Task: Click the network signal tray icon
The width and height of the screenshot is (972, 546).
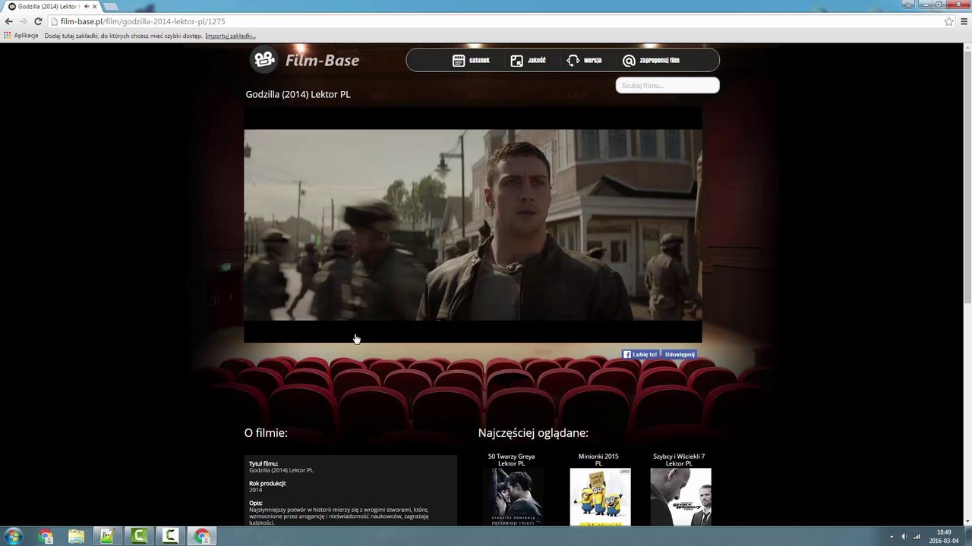Action: (x=917, y=537)
